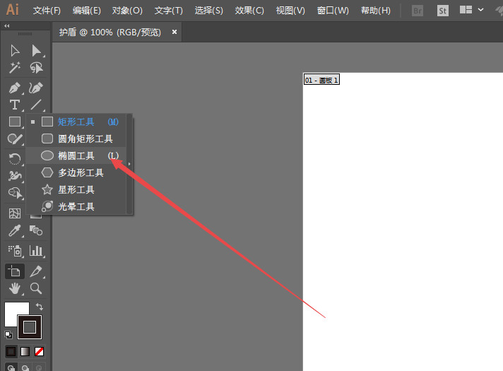Click the Ai application logo
503x371 pixels.
13,10
